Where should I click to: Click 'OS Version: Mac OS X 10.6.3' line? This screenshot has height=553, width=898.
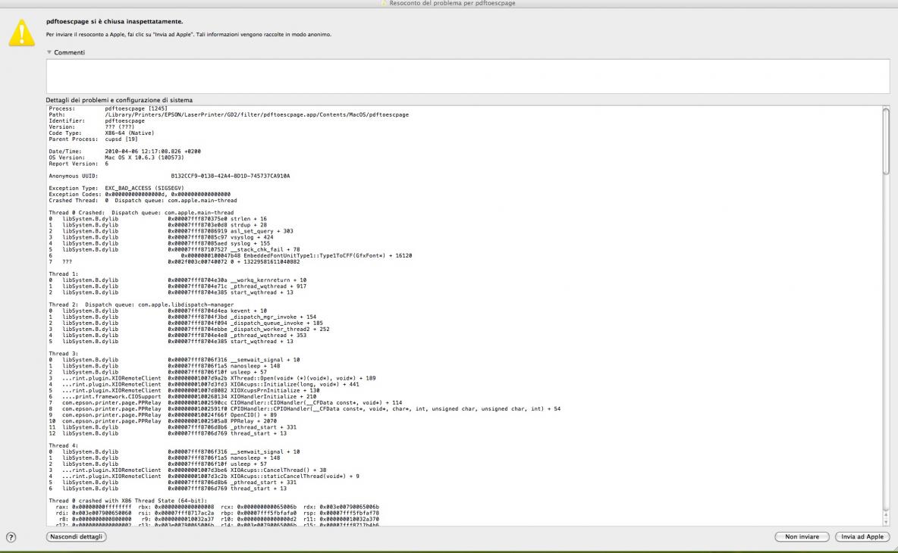116,158
